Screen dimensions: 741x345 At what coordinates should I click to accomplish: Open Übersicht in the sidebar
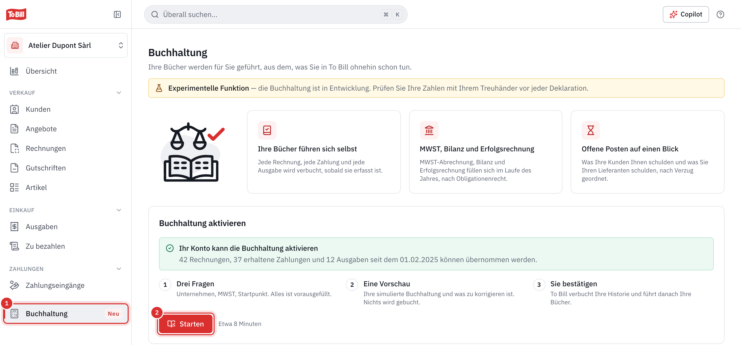click(66, 71)
